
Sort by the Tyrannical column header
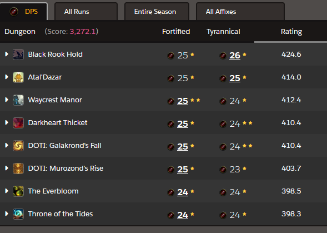click(x=223, y=32)
